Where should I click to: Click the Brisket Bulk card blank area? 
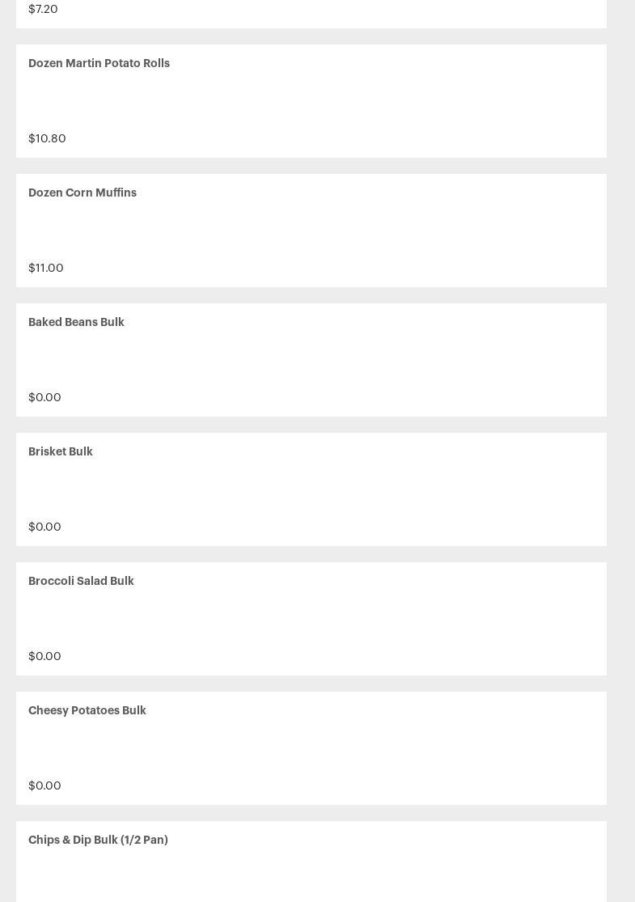pos(311,489)
